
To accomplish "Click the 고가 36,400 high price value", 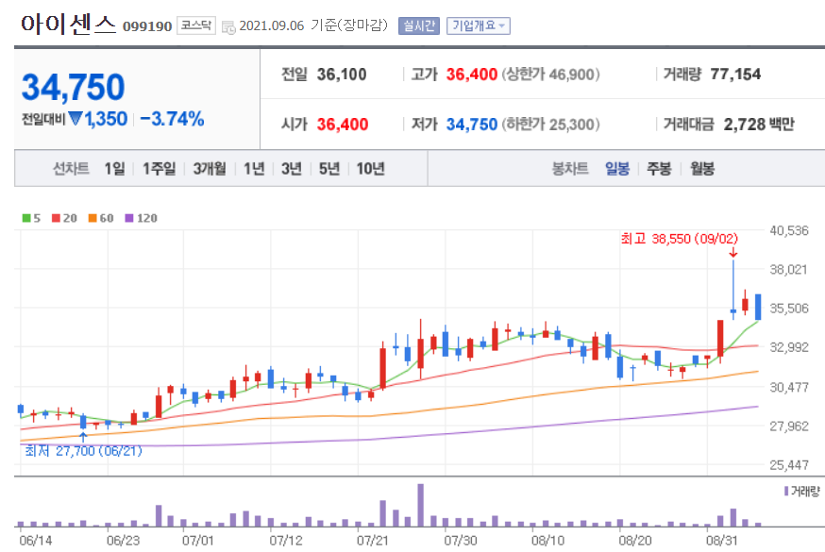I will coord(471,75).
